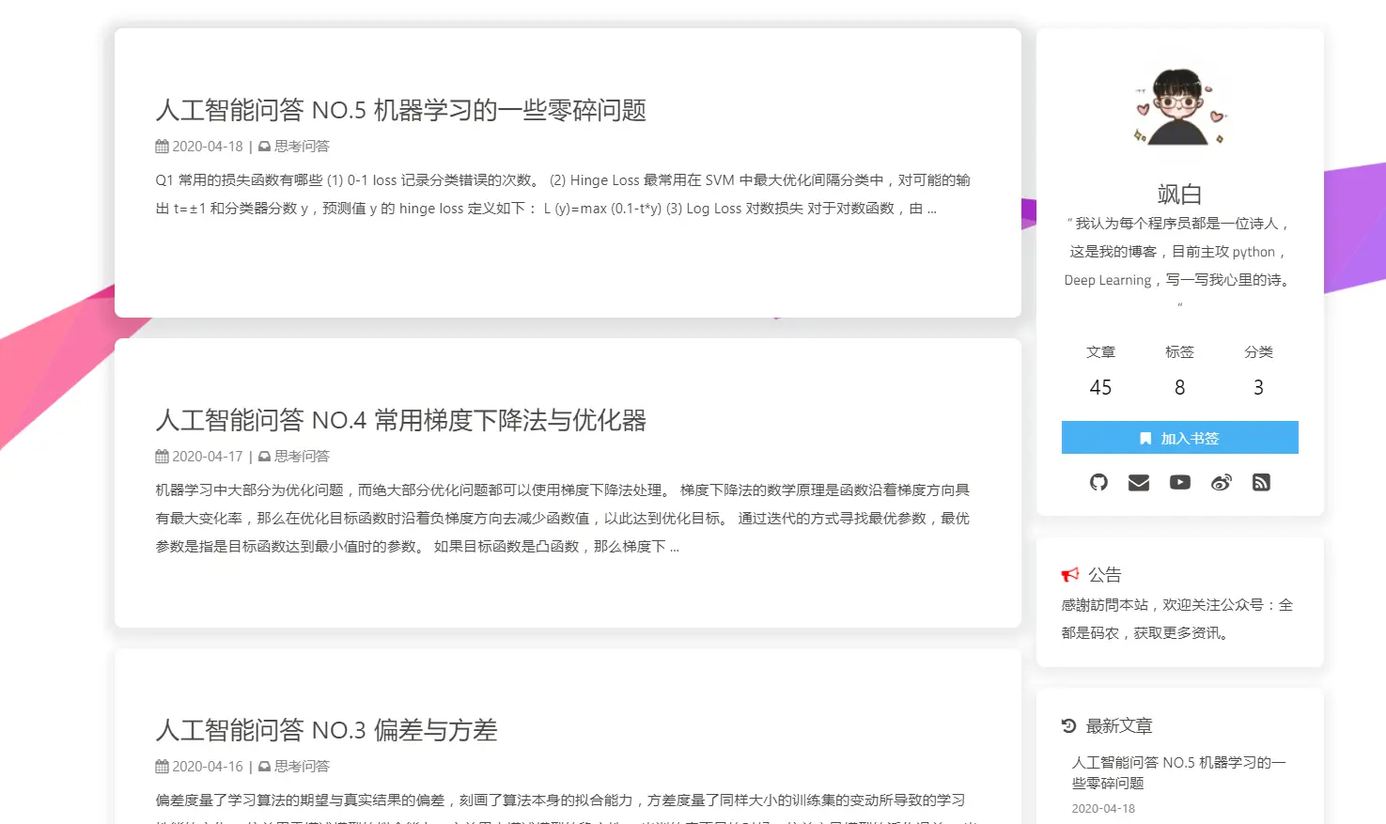Viewport: 1386px width, 824px height.
Task: Click the calendar icon beside 2020-04-16
Action: tap(162, 767)
